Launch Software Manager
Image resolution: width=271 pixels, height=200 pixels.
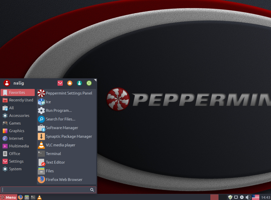click(x=66, y=128)
